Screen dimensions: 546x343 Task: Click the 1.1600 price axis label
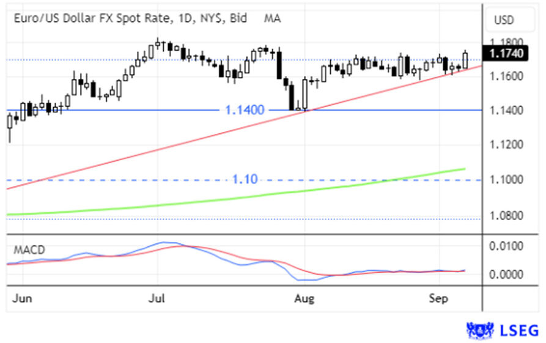(x=506, y=76)
